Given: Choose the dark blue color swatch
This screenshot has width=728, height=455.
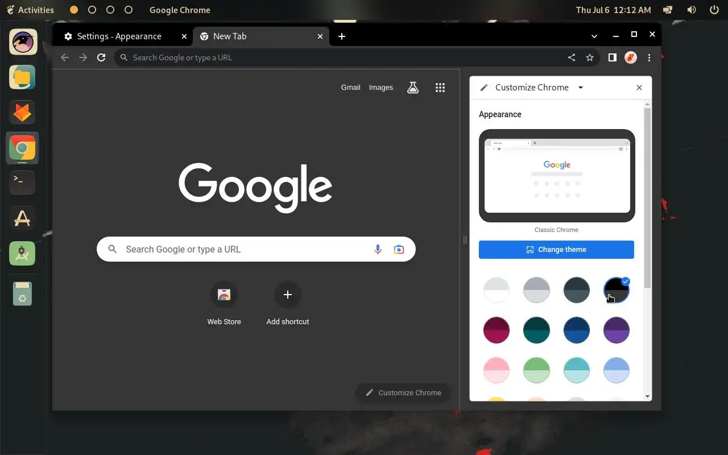Looking at the screenshot, I should [x=577, y=330].
